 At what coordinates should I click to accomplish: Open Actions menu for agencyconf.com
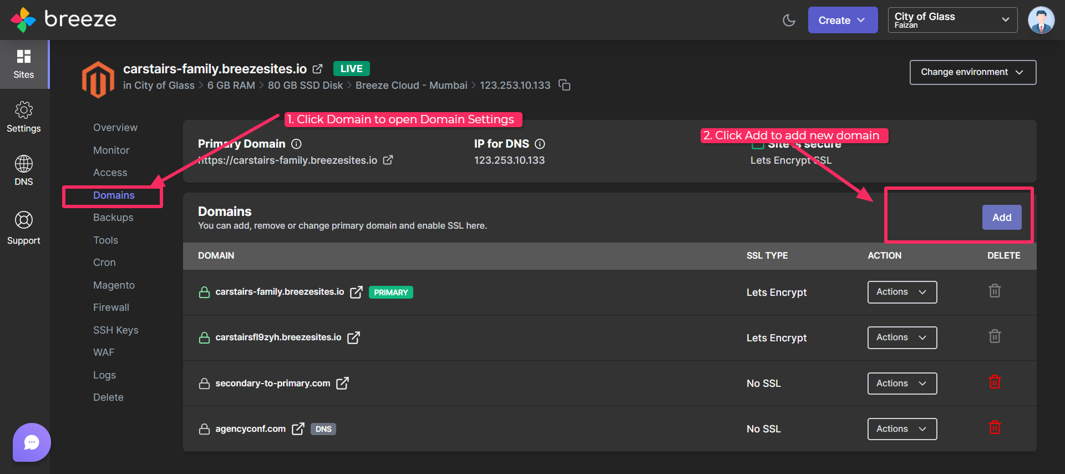click(902, 429)
